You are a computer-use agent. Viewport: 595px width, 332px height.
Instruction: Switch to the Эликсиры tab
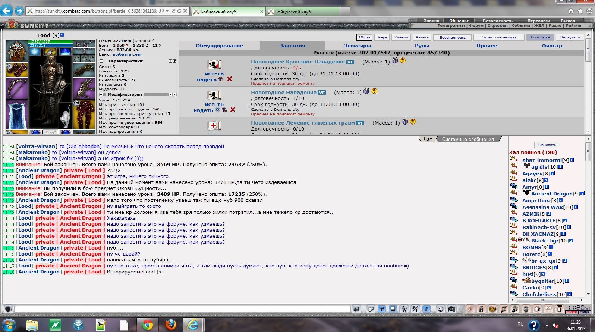[357, 46]
